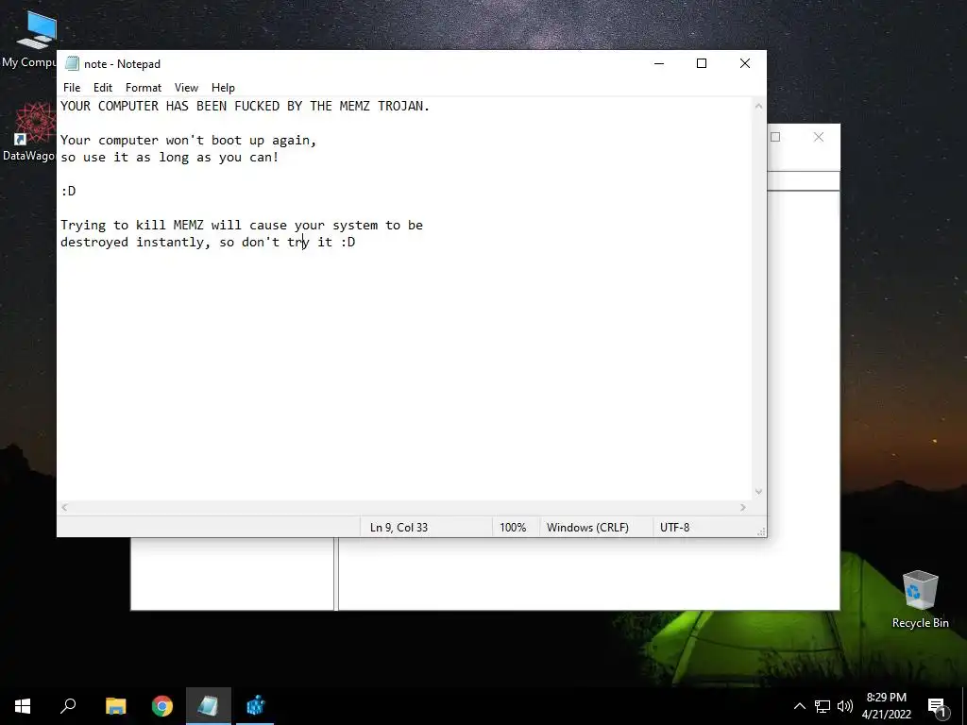Close the note - Notepad window
967x725 pixels.
click(744, 63)
